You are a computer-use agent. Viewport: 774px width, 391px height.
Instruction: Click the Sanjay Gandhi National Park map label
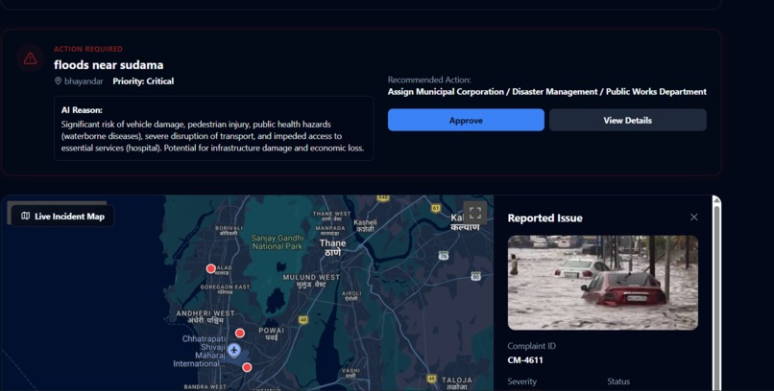pos(278,241)
